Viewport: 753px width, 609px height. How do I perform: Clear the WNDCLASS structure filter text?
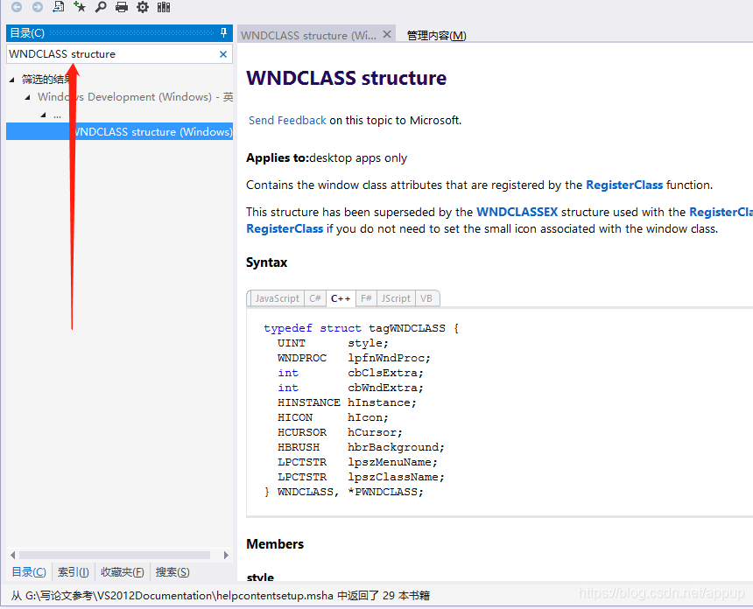[223, 54]
